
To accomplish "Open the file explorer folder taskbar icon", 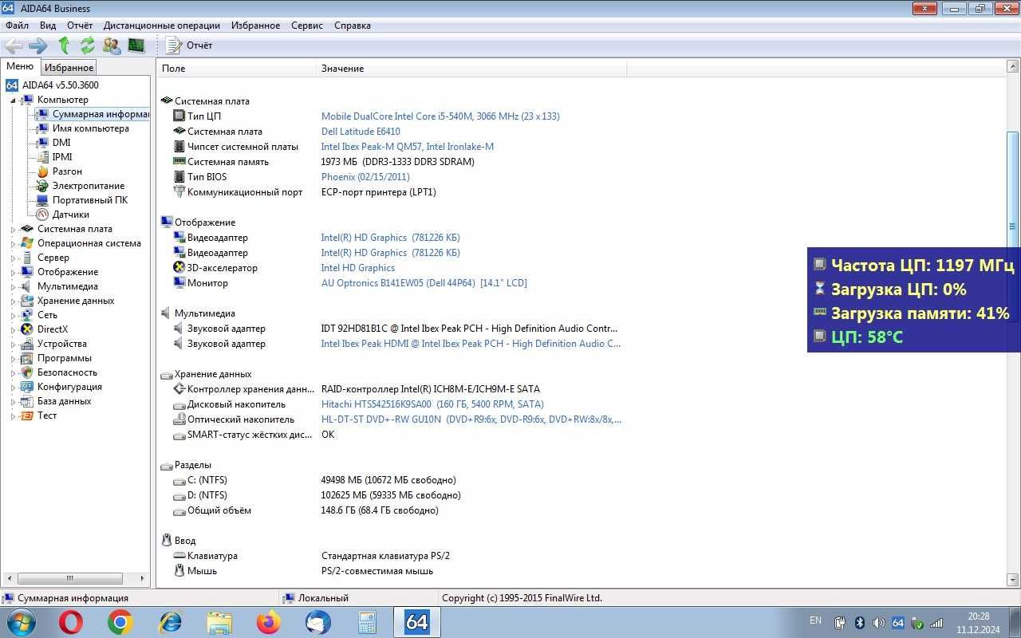I will coord(219,622).
